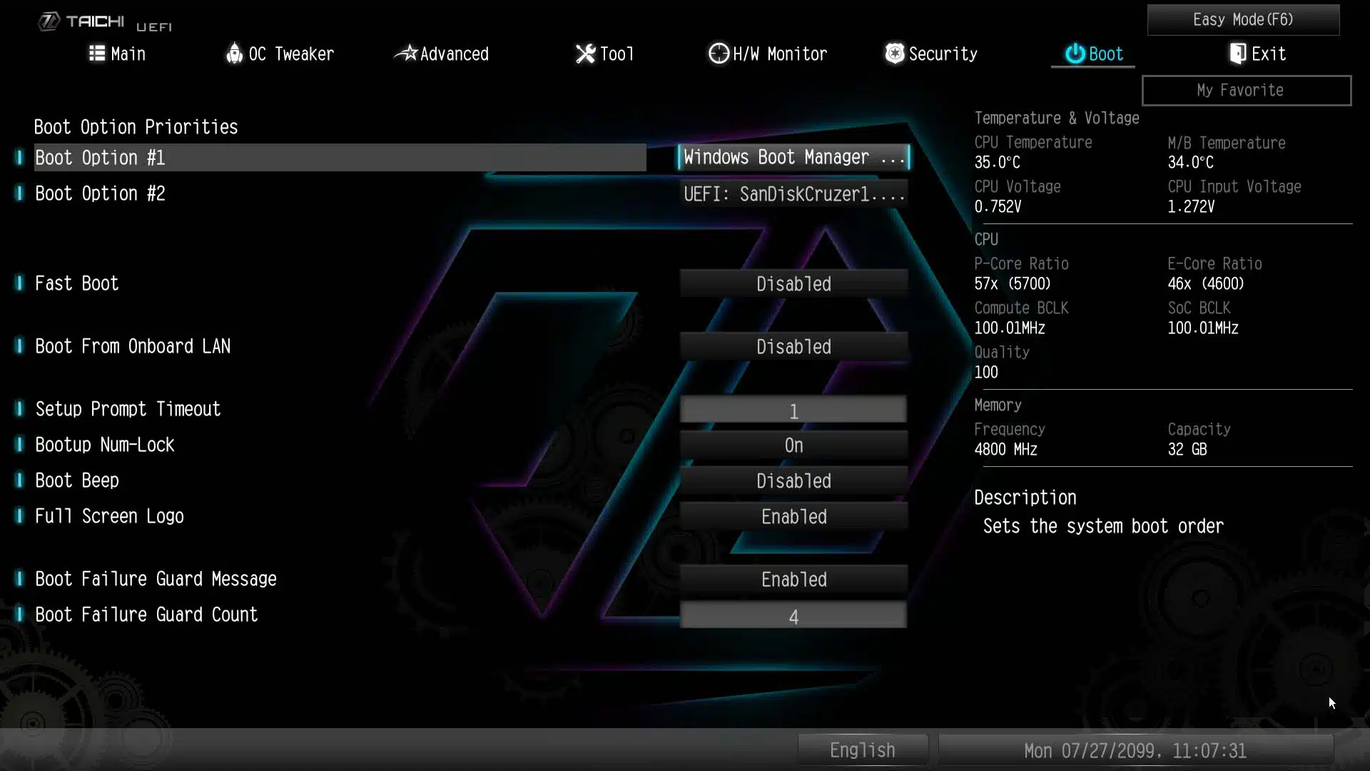This screenshot has width=1370, height=771.
Task: Click the Quality 100 value
Action: pos(986,373)
